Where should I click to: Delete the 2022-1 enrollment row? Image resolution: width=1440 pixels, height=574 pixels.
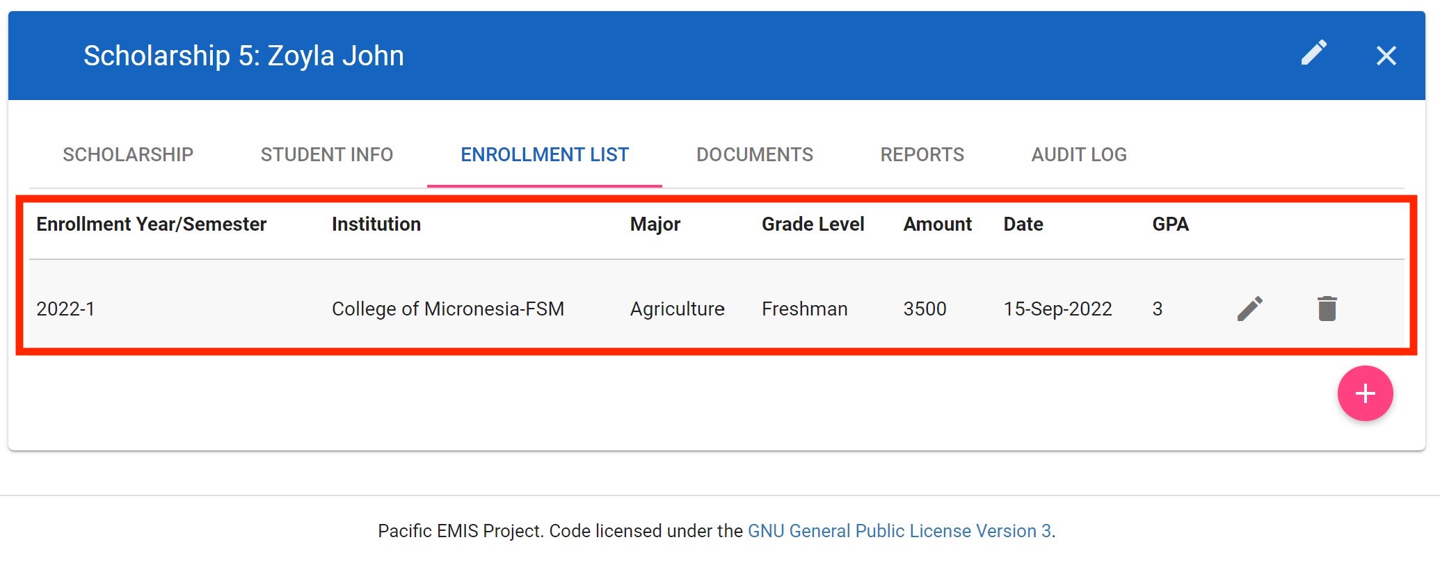1327,309
